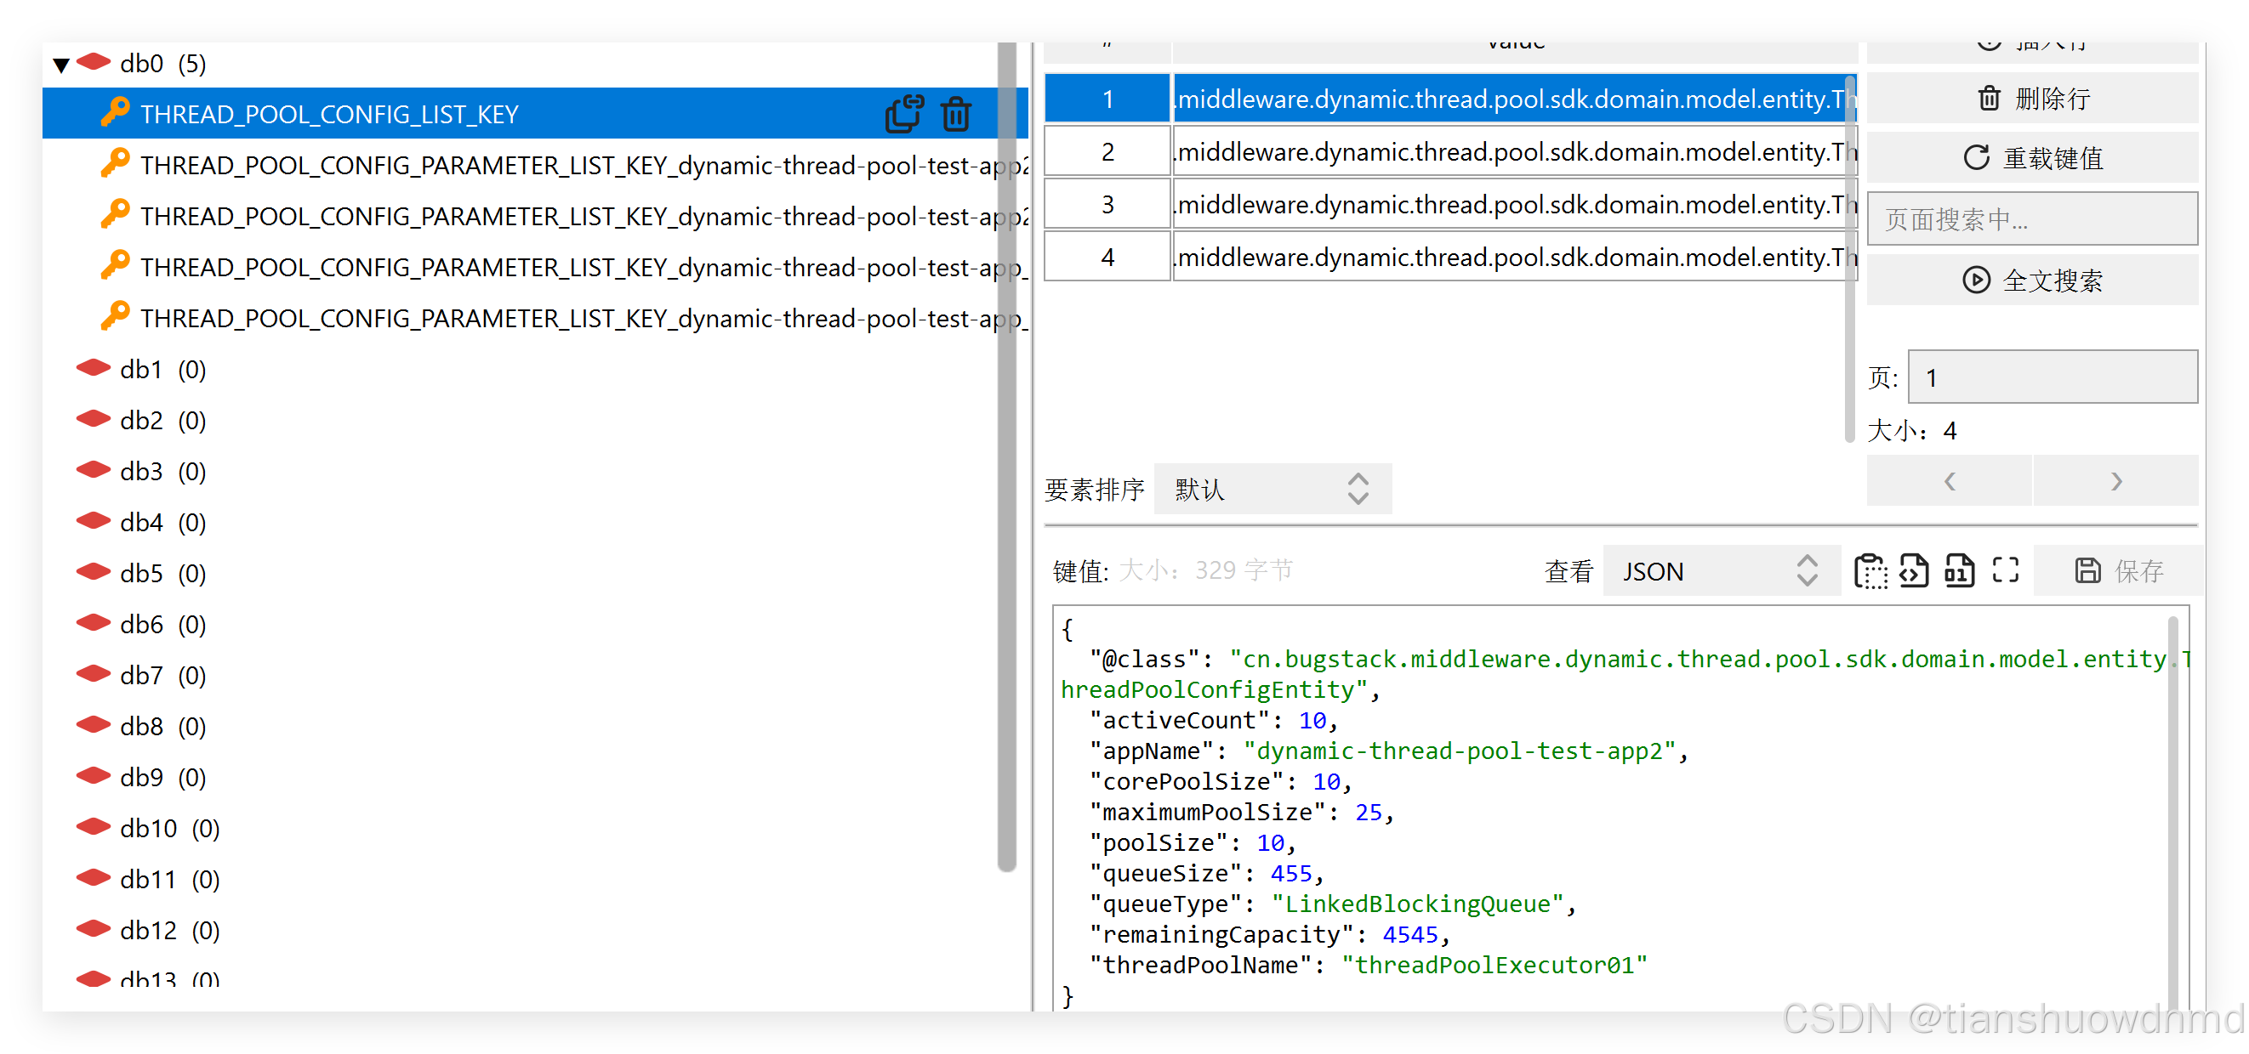Click the db1 database icon
Image resolution: width=2249 pixels, height=1054 pixels.
94,369
